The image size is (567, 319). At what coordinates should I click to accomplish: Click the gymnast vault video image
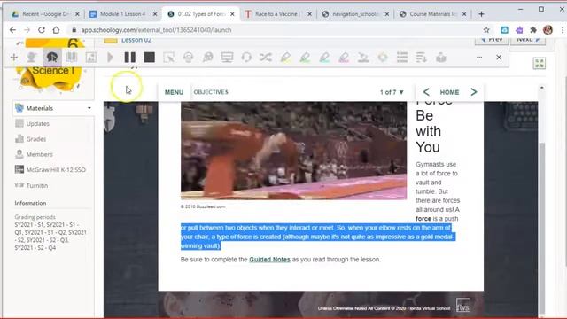point(293,151)
